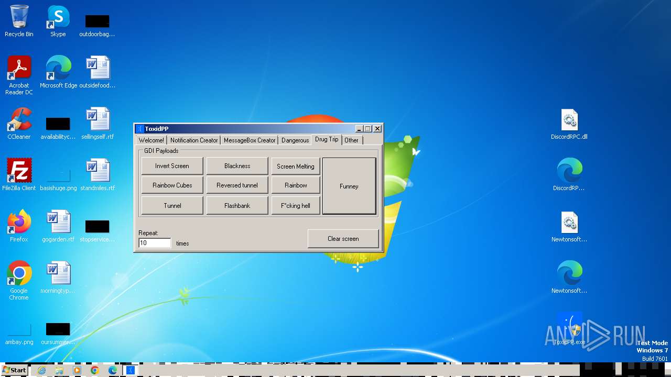Screen dimensions: 671x377
Task: Select the morningtyp document icon
Action: click(58, 278)
